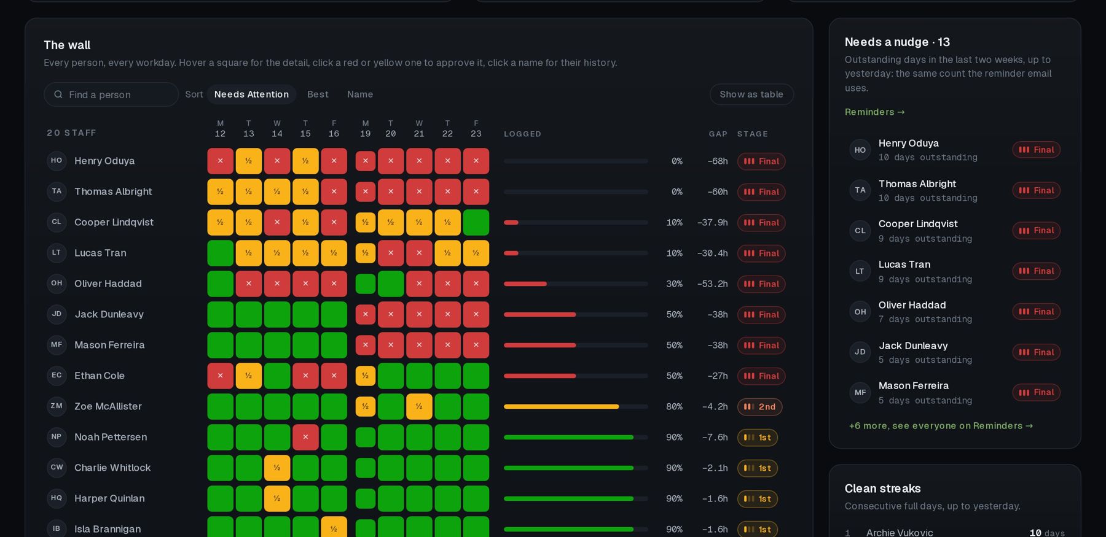Focus the Find a person search field
Viewport: 1106px width, 537px height.
pyautogui.click(x=111, y=95)
